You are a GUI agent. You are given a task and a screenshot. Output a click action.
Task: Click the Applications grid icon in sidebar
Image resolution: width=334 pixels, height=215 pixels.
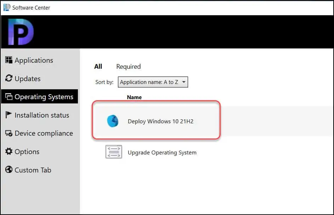[9, 60]
